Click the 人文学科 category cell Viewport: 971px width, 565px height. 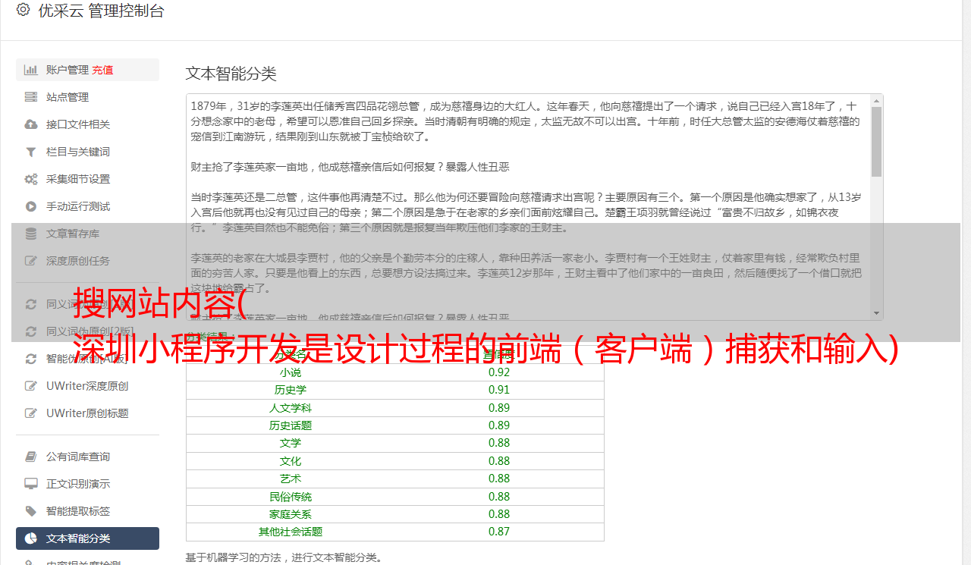[291, 408]
